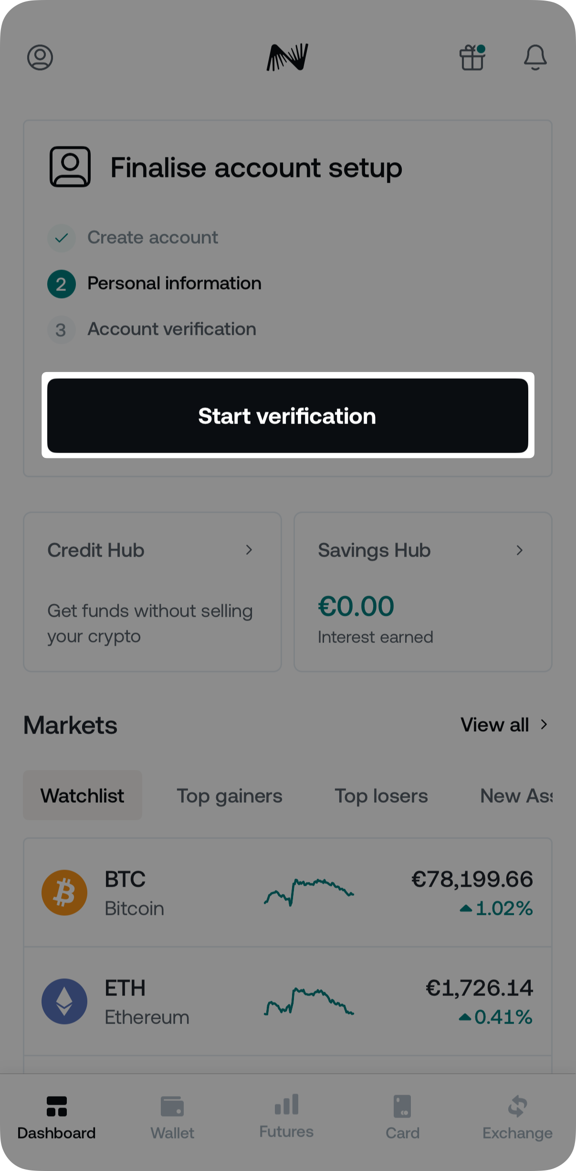The width and height of the screenshot is (576, 1171).
Task: Open the profile account icon
Action: 40,58
